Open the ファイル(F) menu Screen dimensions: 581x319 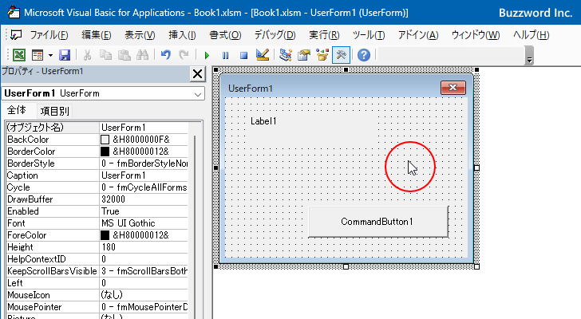pyautogui.click(x=49, y=35)
